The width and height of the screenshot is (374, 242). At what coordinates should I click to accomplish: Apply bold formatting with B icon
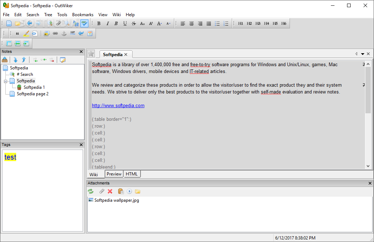(99, 23)
